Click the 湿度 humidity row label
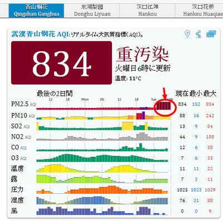Image resolution: width=223 pixels, height=221 pixels. point(17,200)
